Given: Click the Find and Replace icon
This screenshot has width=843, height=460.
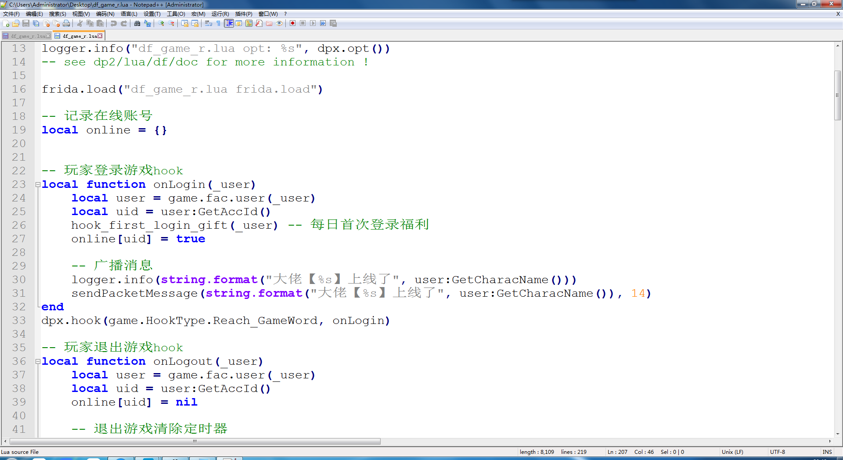Looking at the screenshot, I should point(148,23).
